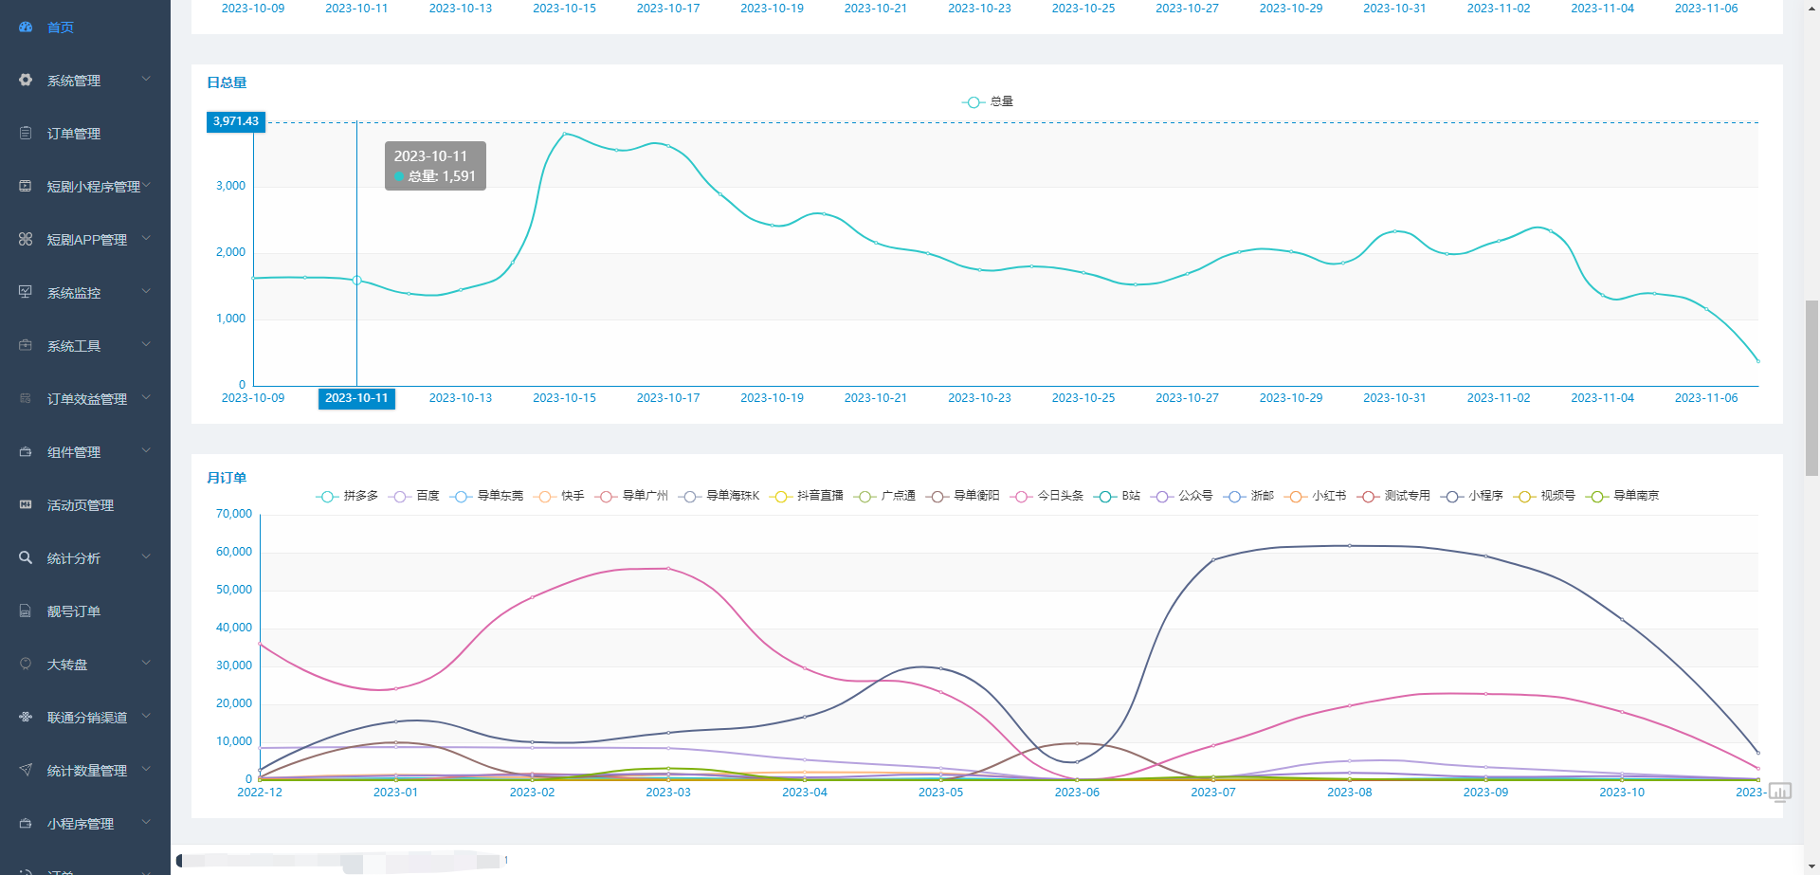1820x875 pixels.
Task: Expand the 短剧APP管理 menu chevron
Action: pyautogui.click(x=146, y=239)
